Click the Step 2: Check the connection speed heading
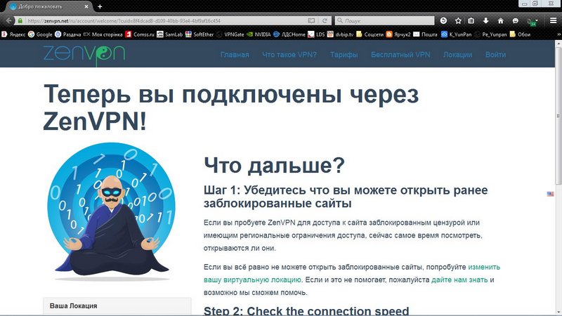Viewport: 562px width, 316px height. tap(306, 310)
